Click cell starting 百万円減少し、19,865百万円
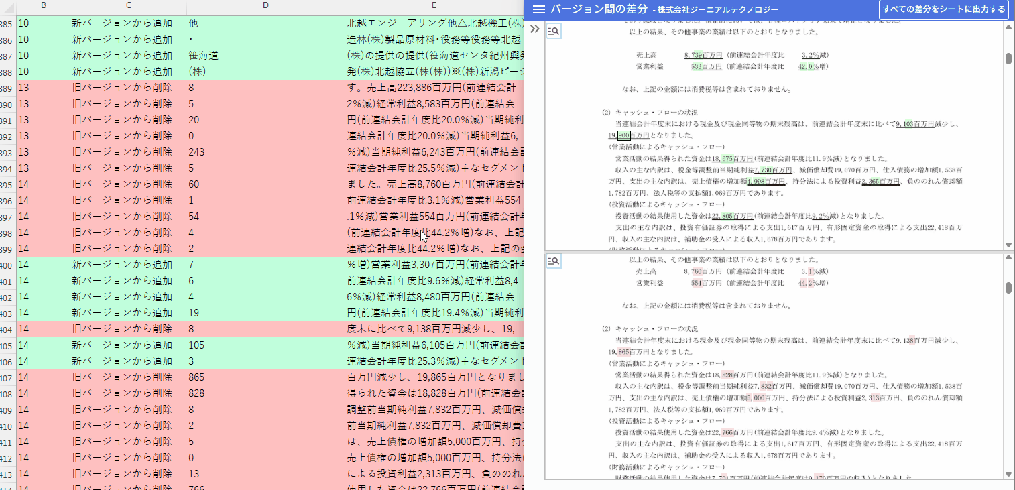This screenshot has height=490, width=1015. point(434,377)
